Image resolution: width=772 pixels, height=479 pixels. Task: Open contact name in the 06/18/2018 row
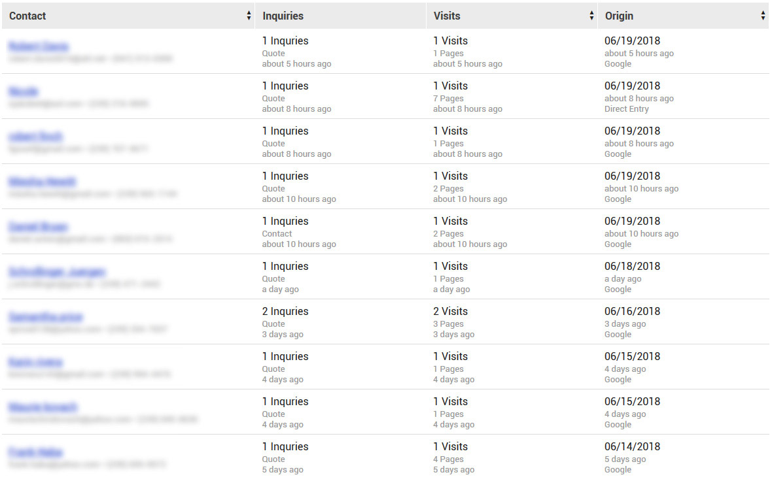[x=57, y=271]
